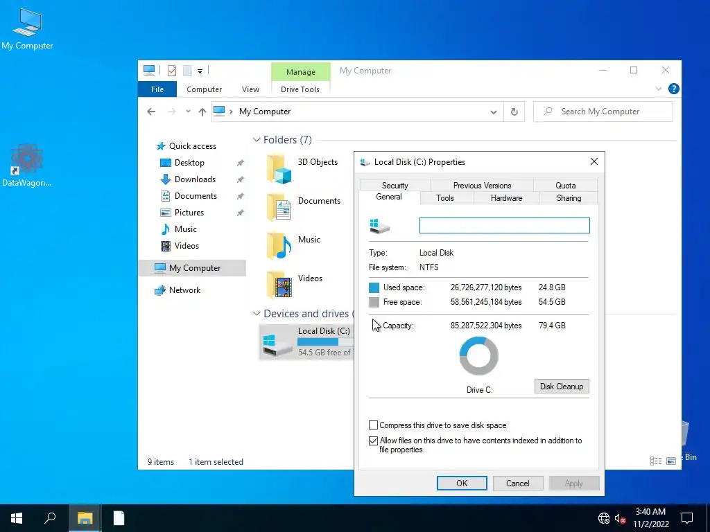
Task: Switch to the Computer ribbon tab
Action: [x=205, y=89]
